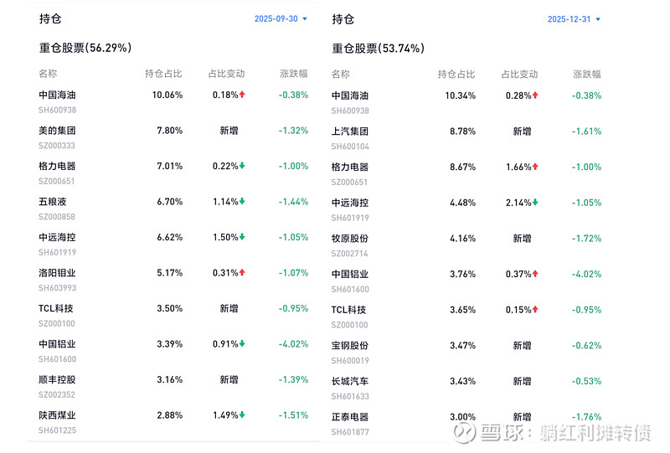Screen dimensions: 670x453
Task: Click the 1.50% ratio change value
Action: tap(225, 237)
